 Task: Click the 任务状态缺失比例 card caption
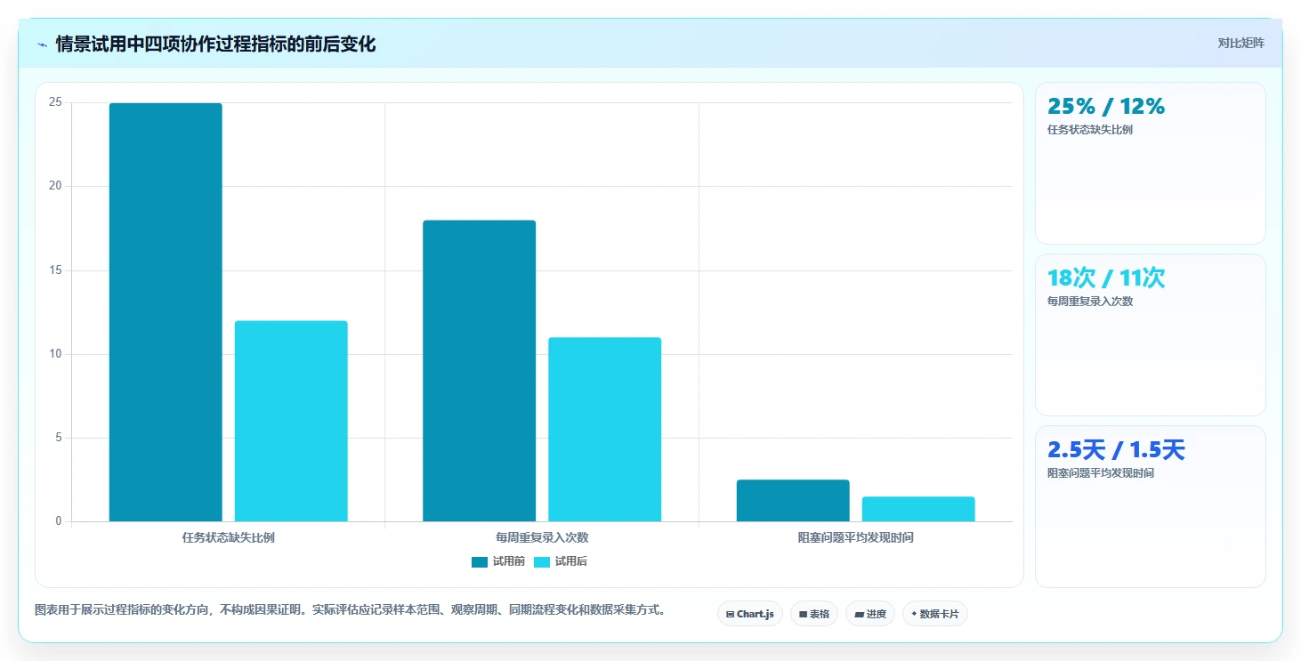[1090, 130]
